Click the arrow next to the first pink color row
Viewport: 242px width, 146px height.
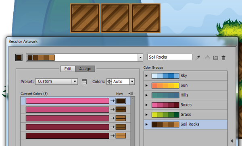[113, 101]
